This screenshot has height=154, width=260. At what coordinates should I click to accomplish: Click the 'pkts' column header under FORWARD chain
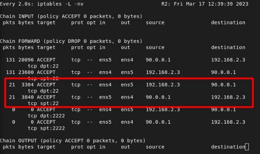coord(9,48)
